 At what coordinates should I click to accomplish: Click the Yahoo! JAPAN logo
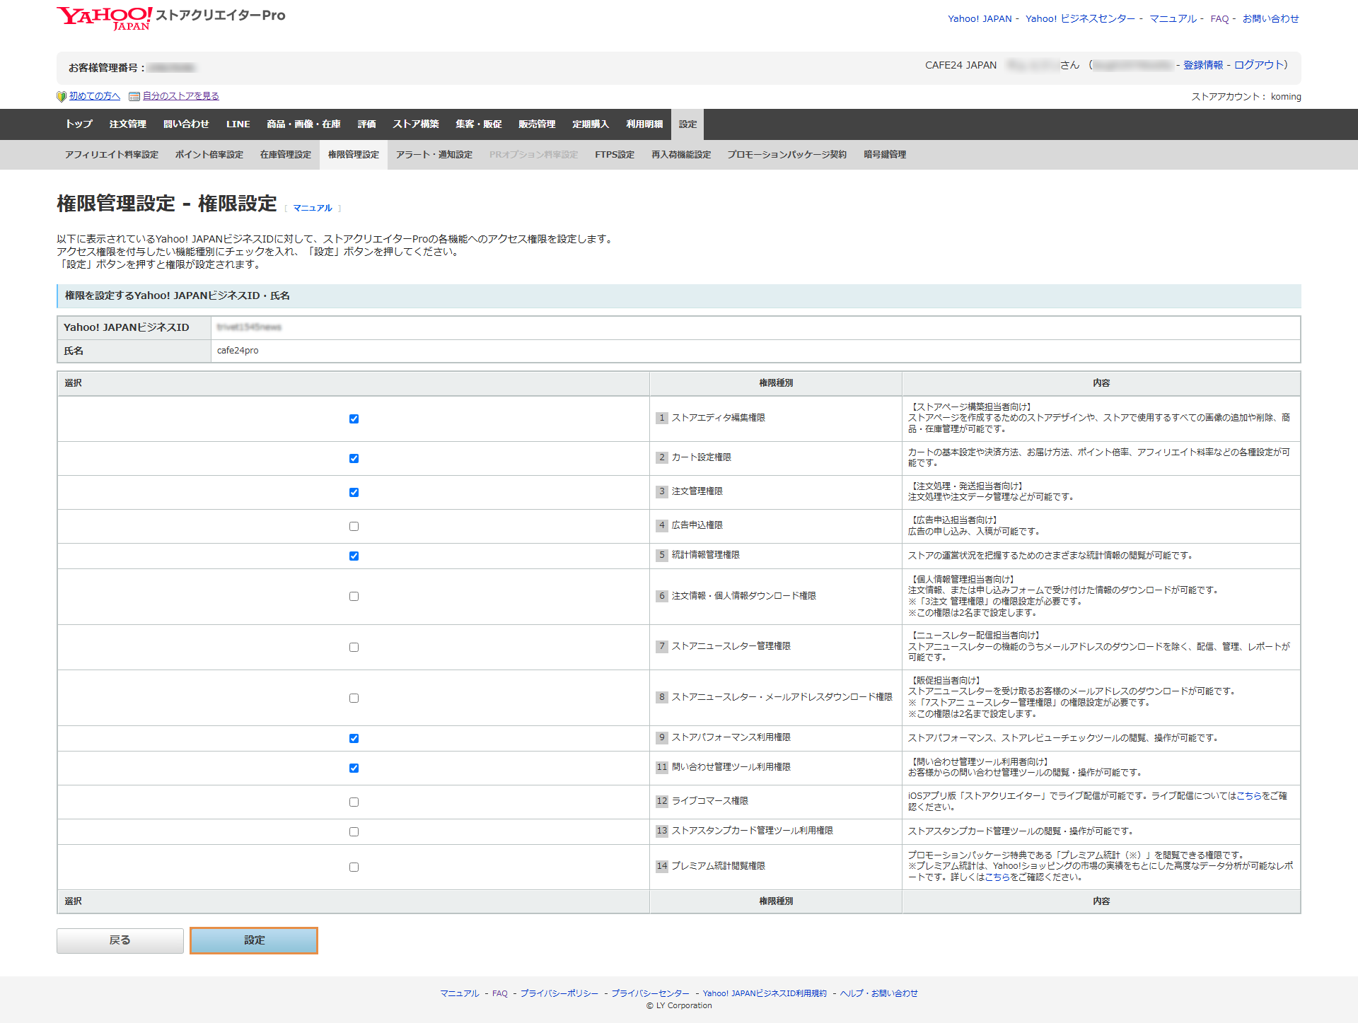click(x=105, y=18)
